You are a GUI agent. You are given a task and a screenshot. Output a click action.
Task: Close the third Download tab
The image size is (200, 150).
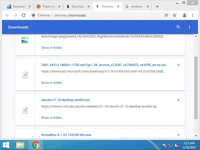(x=89, y=6)
